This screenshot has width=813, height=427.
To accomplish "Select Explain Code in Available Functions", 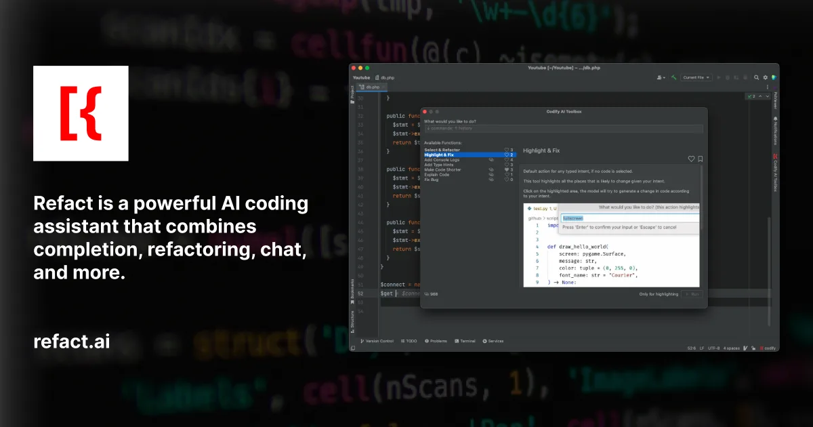I will pyautogui.click(x=437, y=175).
